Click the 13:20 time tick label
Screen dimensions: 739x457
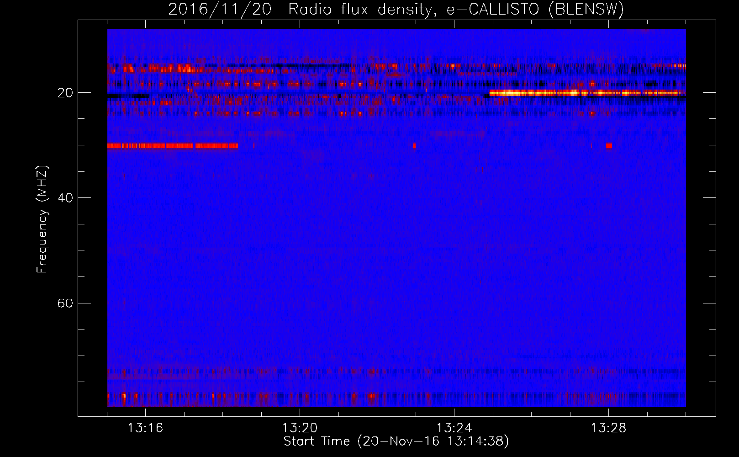pos(300,428)
